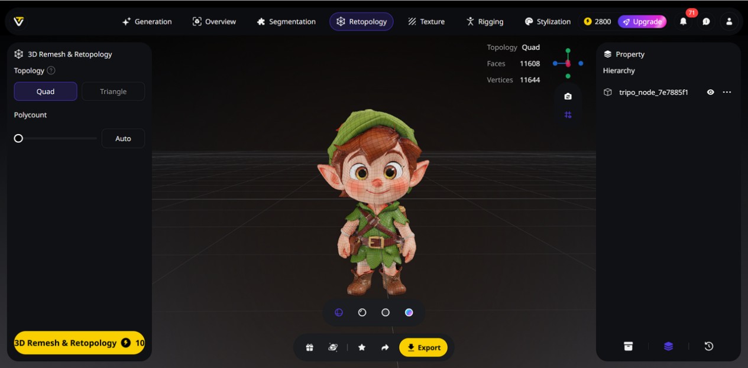Open the Topology help tooltip

(x=52, y=70)
